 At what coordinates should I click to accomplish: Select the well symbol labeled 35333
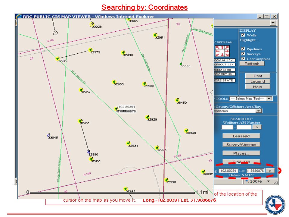(181, 64)
